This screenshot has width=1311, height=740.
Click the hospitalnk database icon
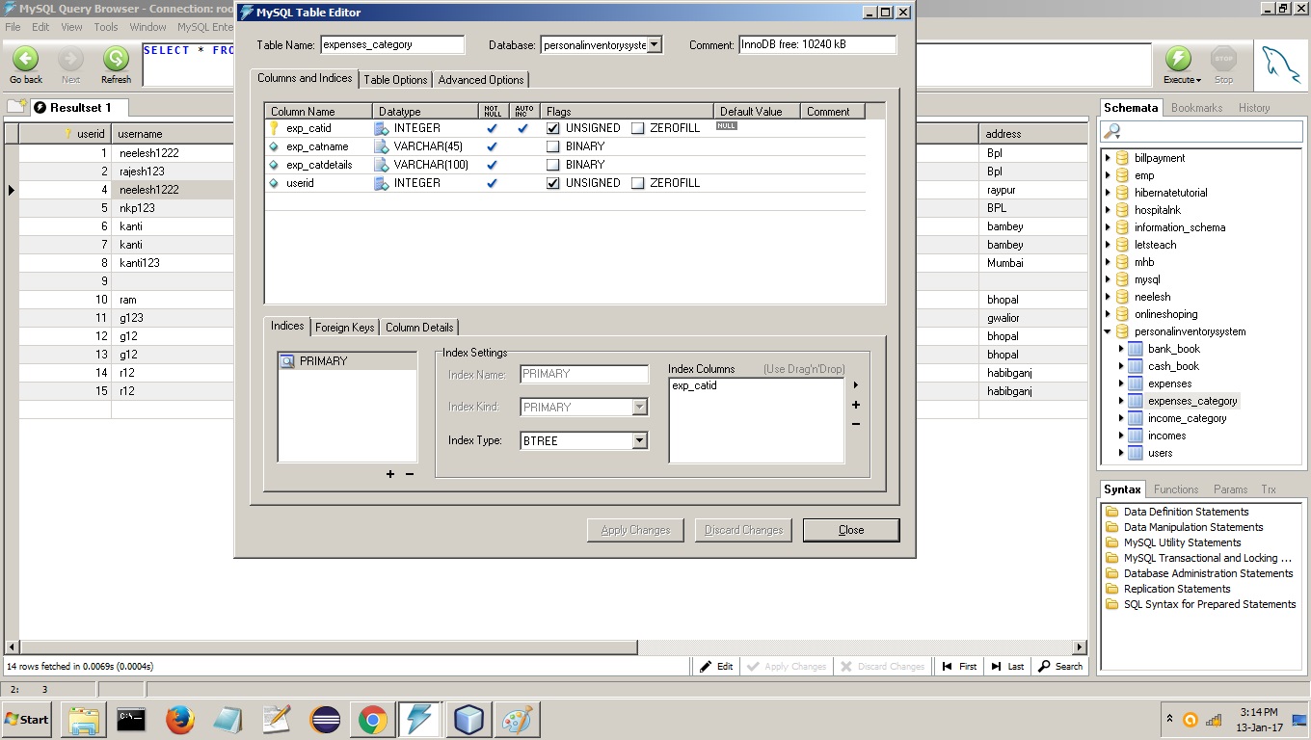(x=1122, y=210)
